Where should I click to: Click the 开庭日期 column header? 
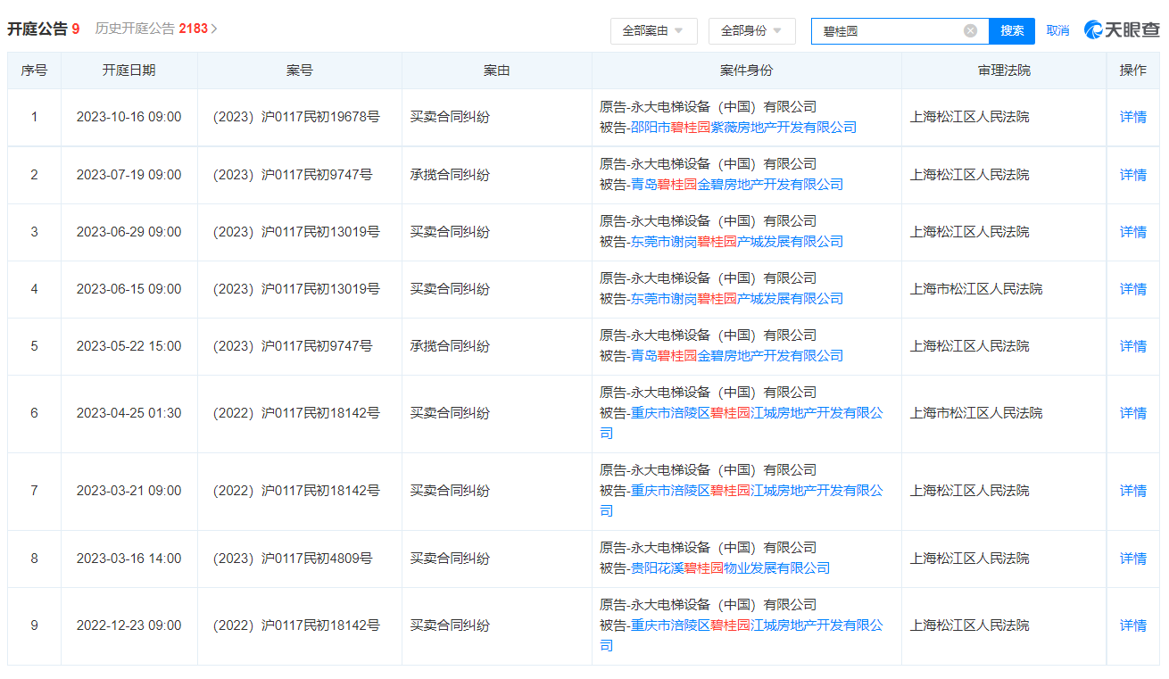click(x=129, y=70)
